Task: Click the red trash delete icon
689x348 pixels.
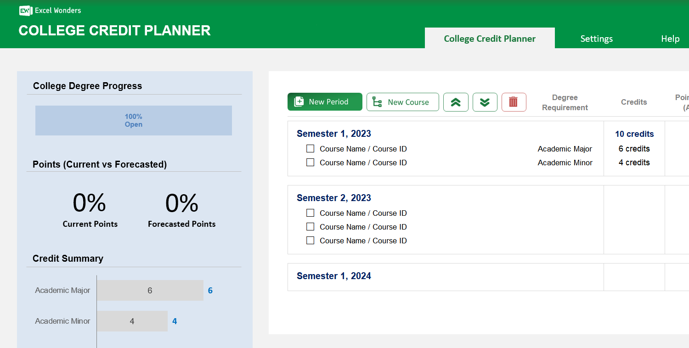Action: click(514, 102)
